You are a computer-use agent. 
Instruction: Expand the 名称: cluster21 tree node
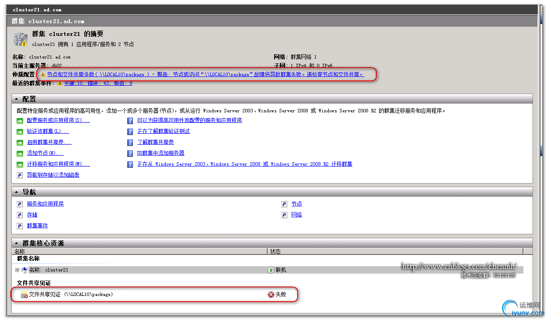pos(17,270)
